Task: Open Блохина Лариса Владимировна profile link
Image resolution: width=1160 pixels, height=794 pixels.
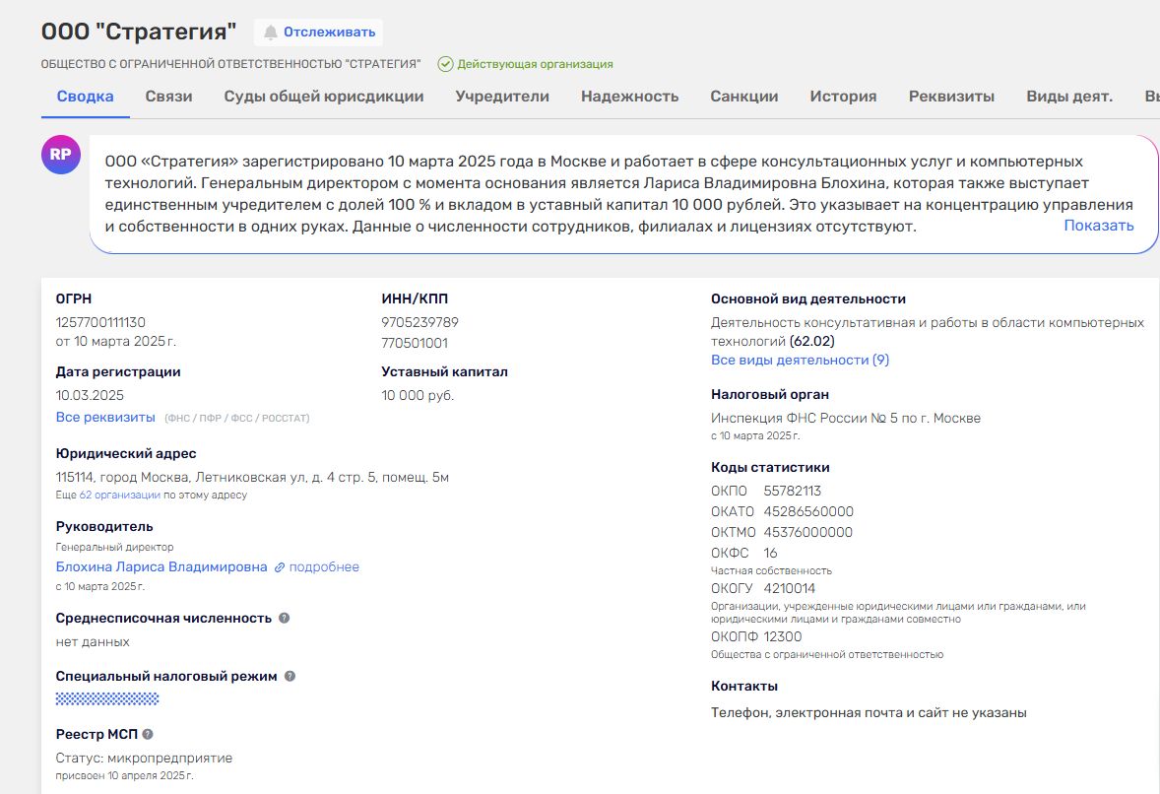Action: (161, 566)
